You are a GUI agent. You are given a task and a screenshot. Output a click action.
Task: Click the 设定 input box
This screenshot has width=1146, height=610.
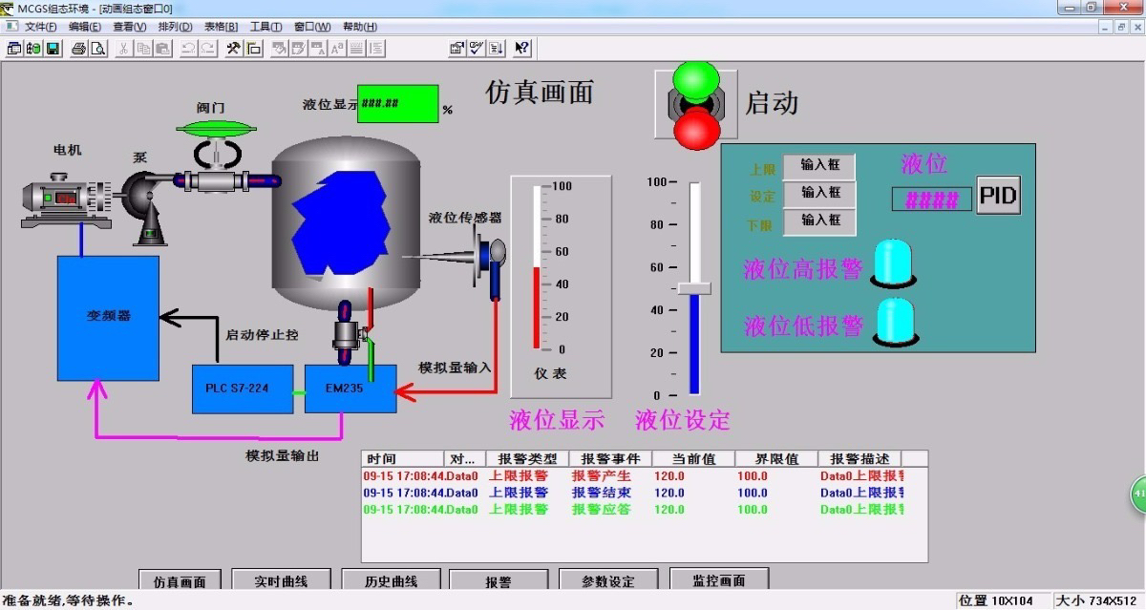coord(819,194)
